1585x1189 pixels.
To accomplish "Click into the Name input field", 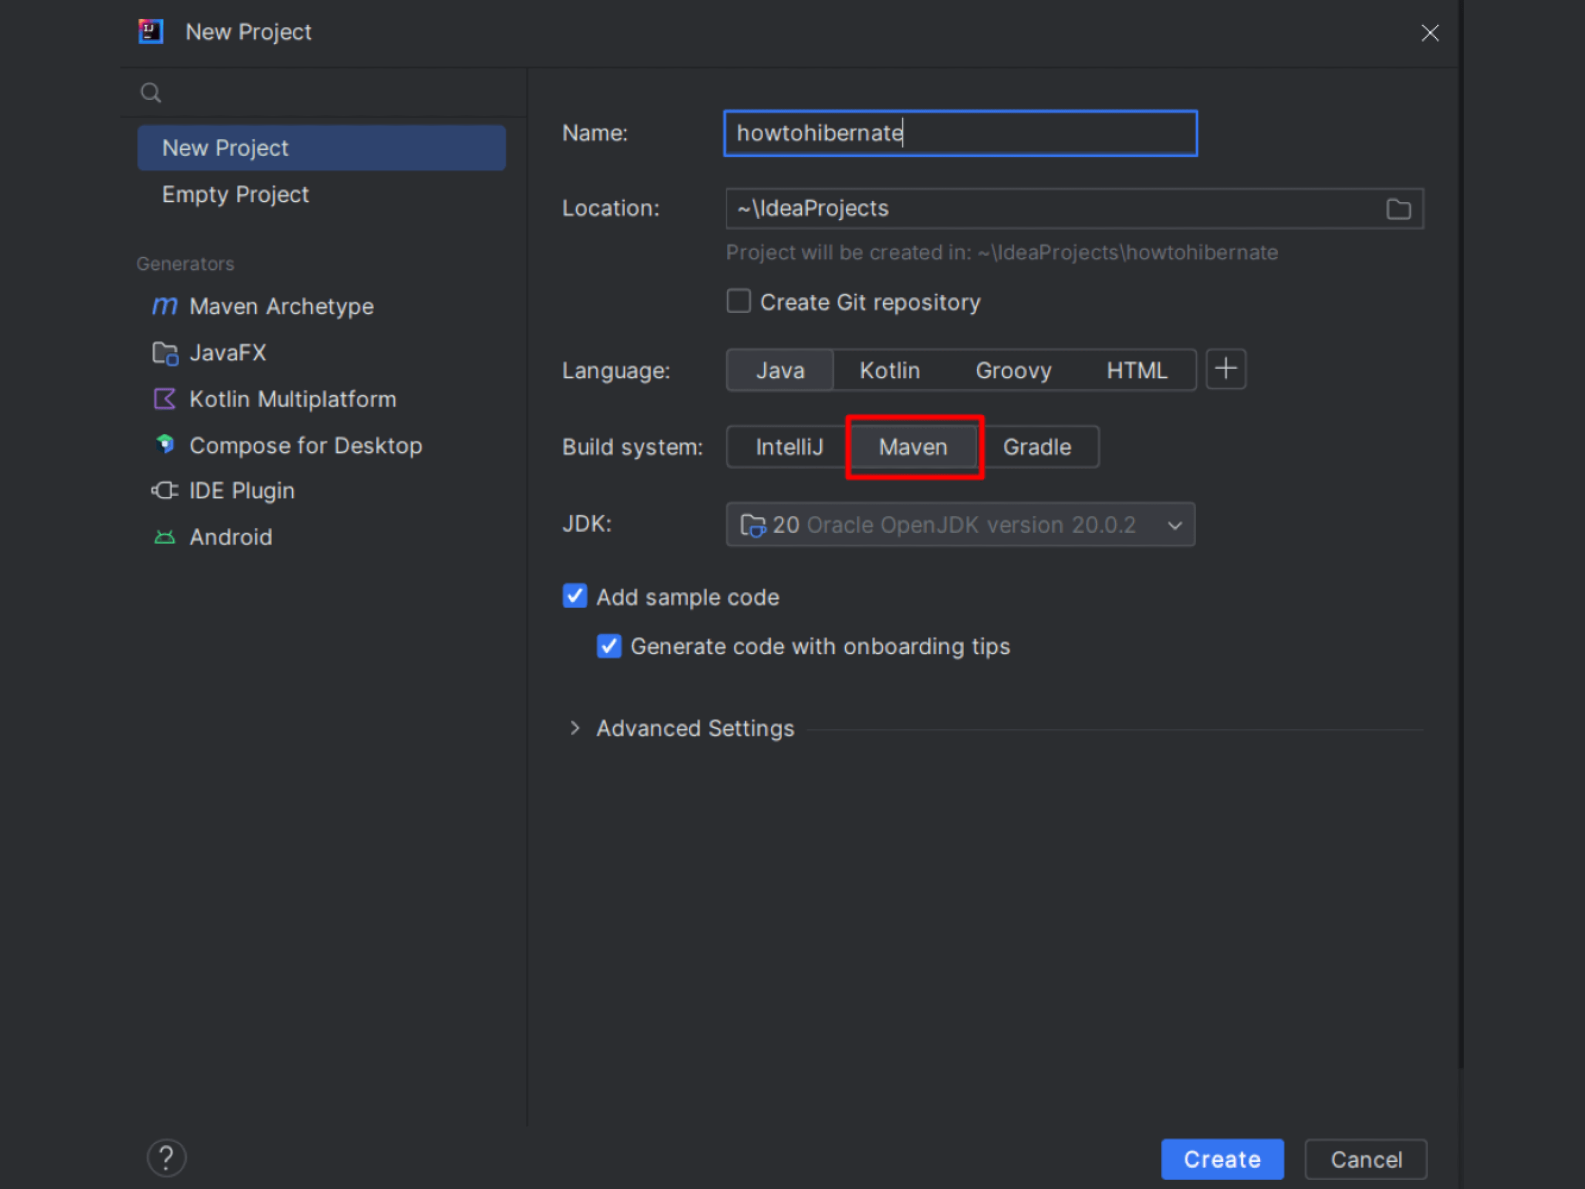I will 960,133.
